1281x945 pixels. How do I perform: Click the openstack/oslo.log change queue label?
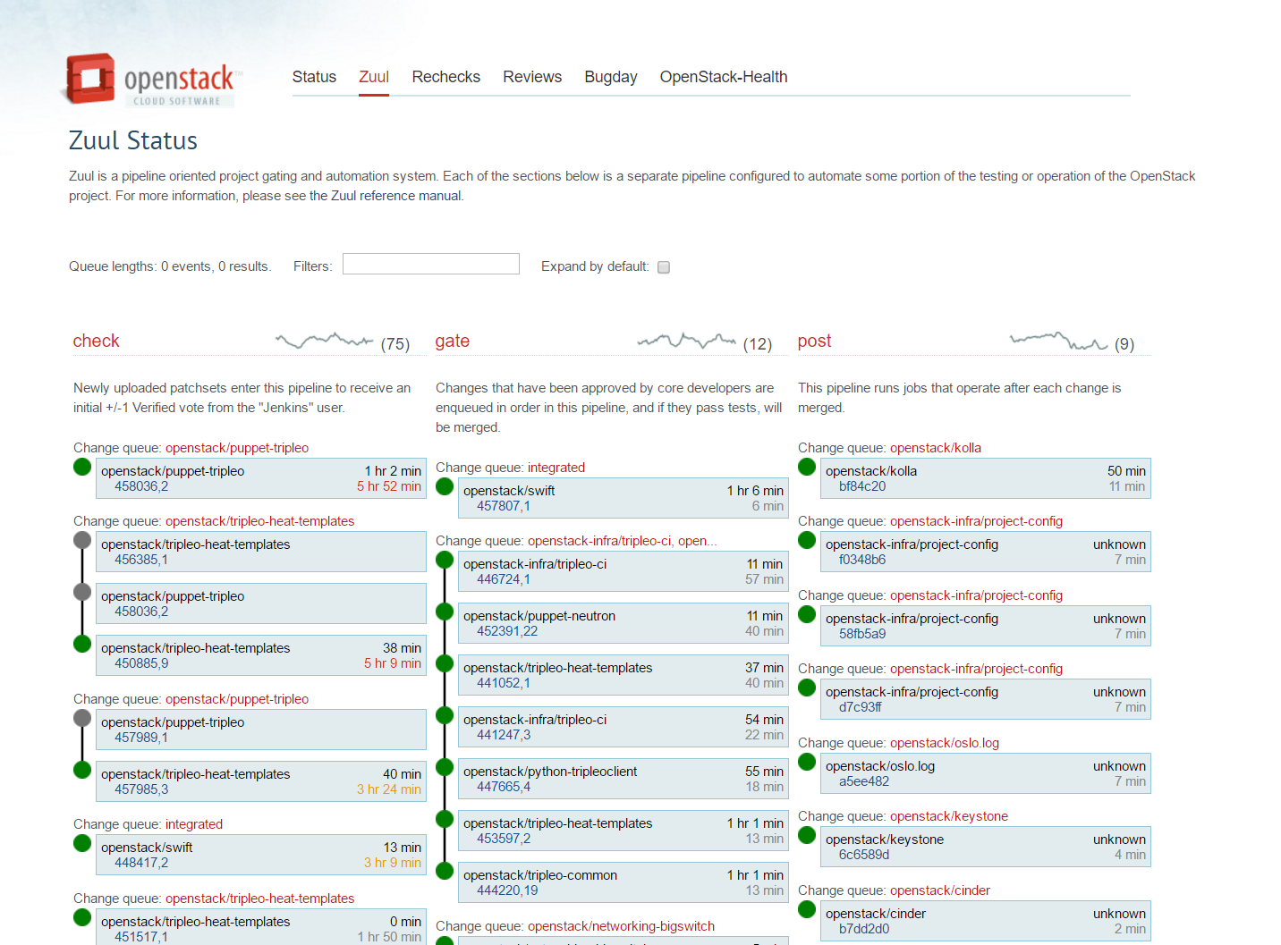coord(945,743)
